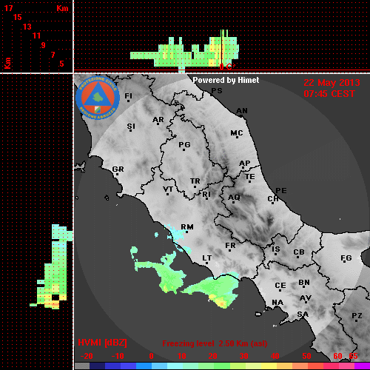Select the date '22 May 2013'
The height and width of the screenshot is (370, 370).
click(x=332, y=83)
